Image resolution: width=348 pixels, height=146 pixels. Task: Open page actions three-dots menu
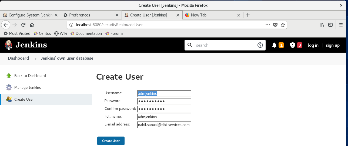pyautogui.click(x=268, y=25)
